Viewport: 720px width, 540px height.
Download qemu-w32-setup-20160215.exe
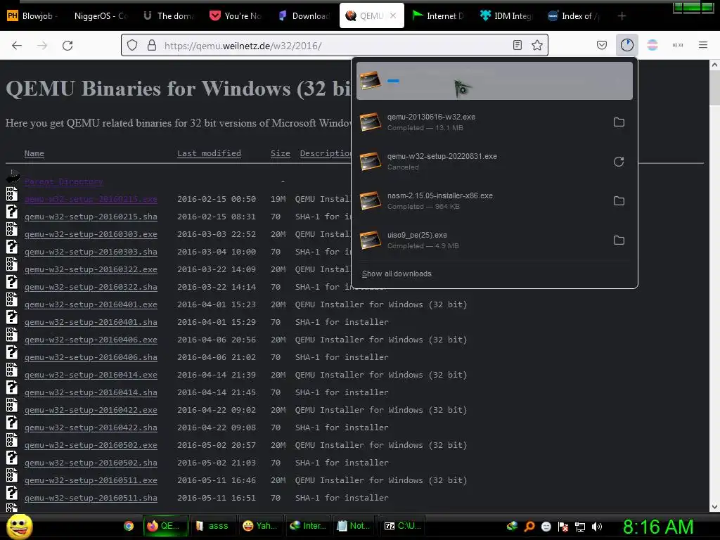coord(91,199)
